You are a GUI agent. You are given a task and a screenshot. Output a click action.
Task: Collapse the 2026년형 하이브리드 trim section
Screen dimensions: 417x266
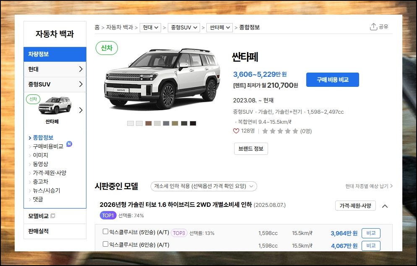pyautogui.click(x=385, y=206)
